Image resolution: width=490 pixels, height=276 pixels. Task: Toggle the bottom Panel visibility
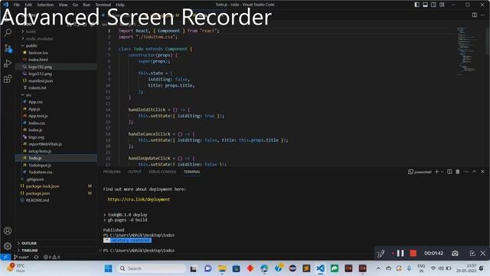pyautogui.click(x=426, y=5)
